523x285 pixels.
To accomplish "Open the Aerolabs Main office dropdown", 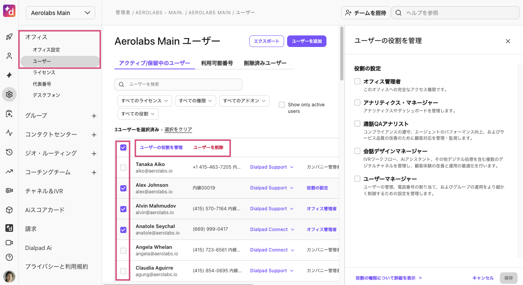I will click(61, 13).
